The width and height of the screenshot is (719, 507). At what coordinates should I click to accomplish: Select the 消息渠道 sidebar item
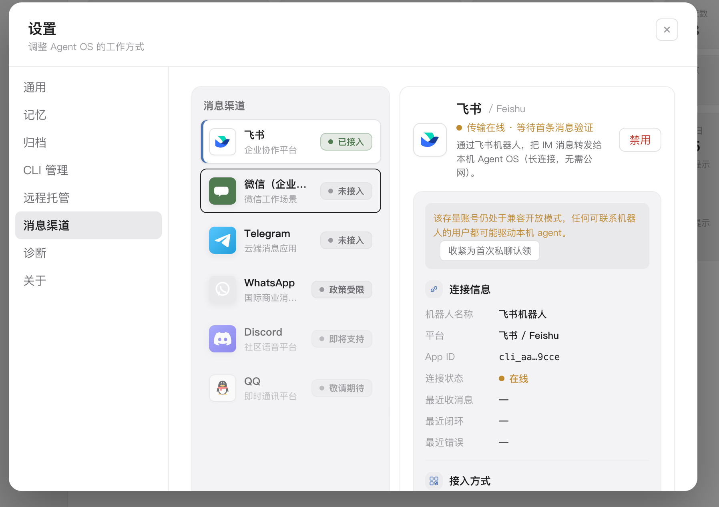(88, 225)
